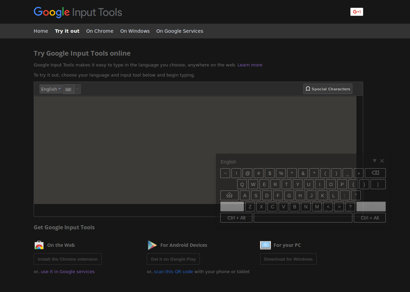Tap the ) close parenthesis key
This screenshot has width=410, height=292.
pyautogui.click(x=336, y=173)
